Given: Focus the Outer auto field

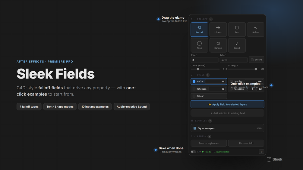Looking at the screenshot, I should point(233,60).
